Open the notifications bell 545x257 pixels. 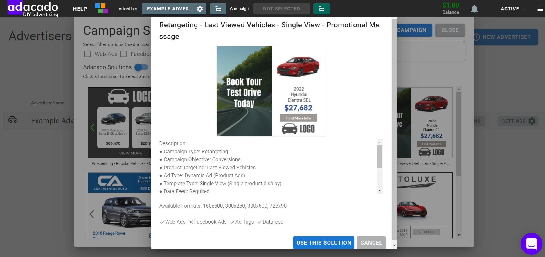pos(474,9)
